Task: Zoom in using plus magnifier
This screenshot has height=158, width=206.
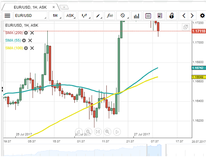Action: 107,132
